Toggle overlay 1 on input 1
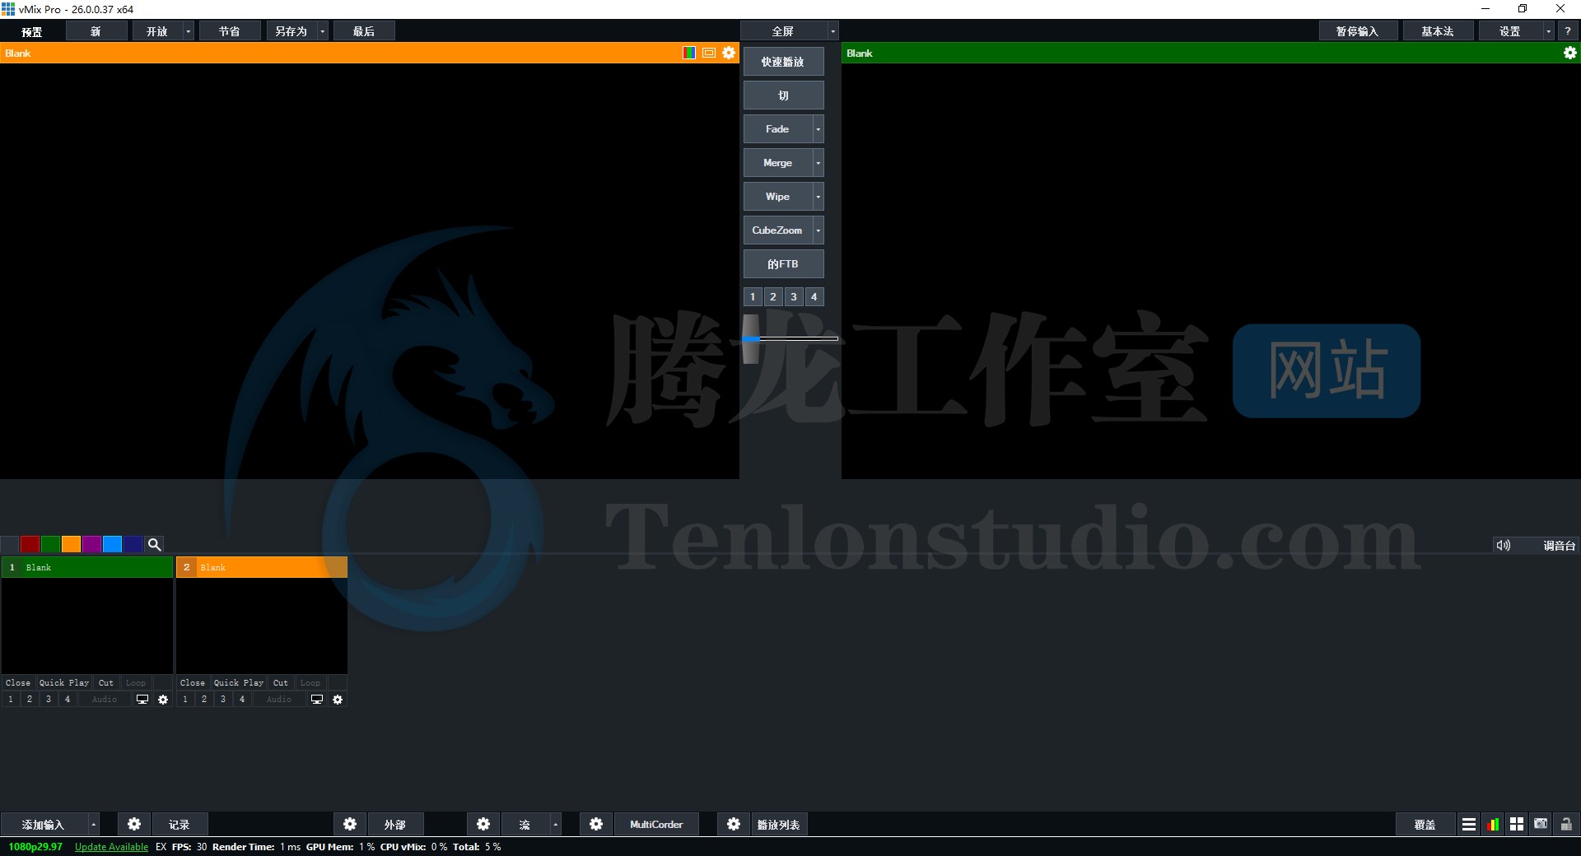The height and width of the screenshot is (856, 1581). click(11, 700)
